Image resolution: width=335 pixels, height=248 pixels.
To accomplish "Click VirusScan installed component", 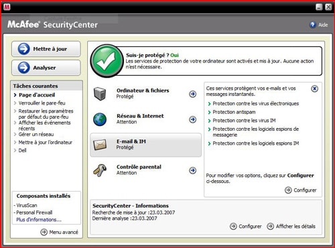I will [x=27, y=205].
